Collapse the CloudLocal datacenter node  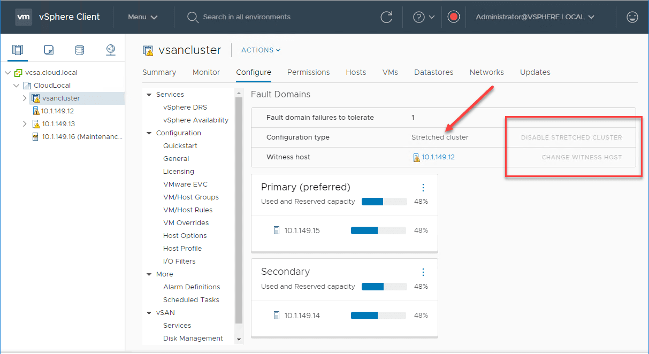click(x=17, y=86)
